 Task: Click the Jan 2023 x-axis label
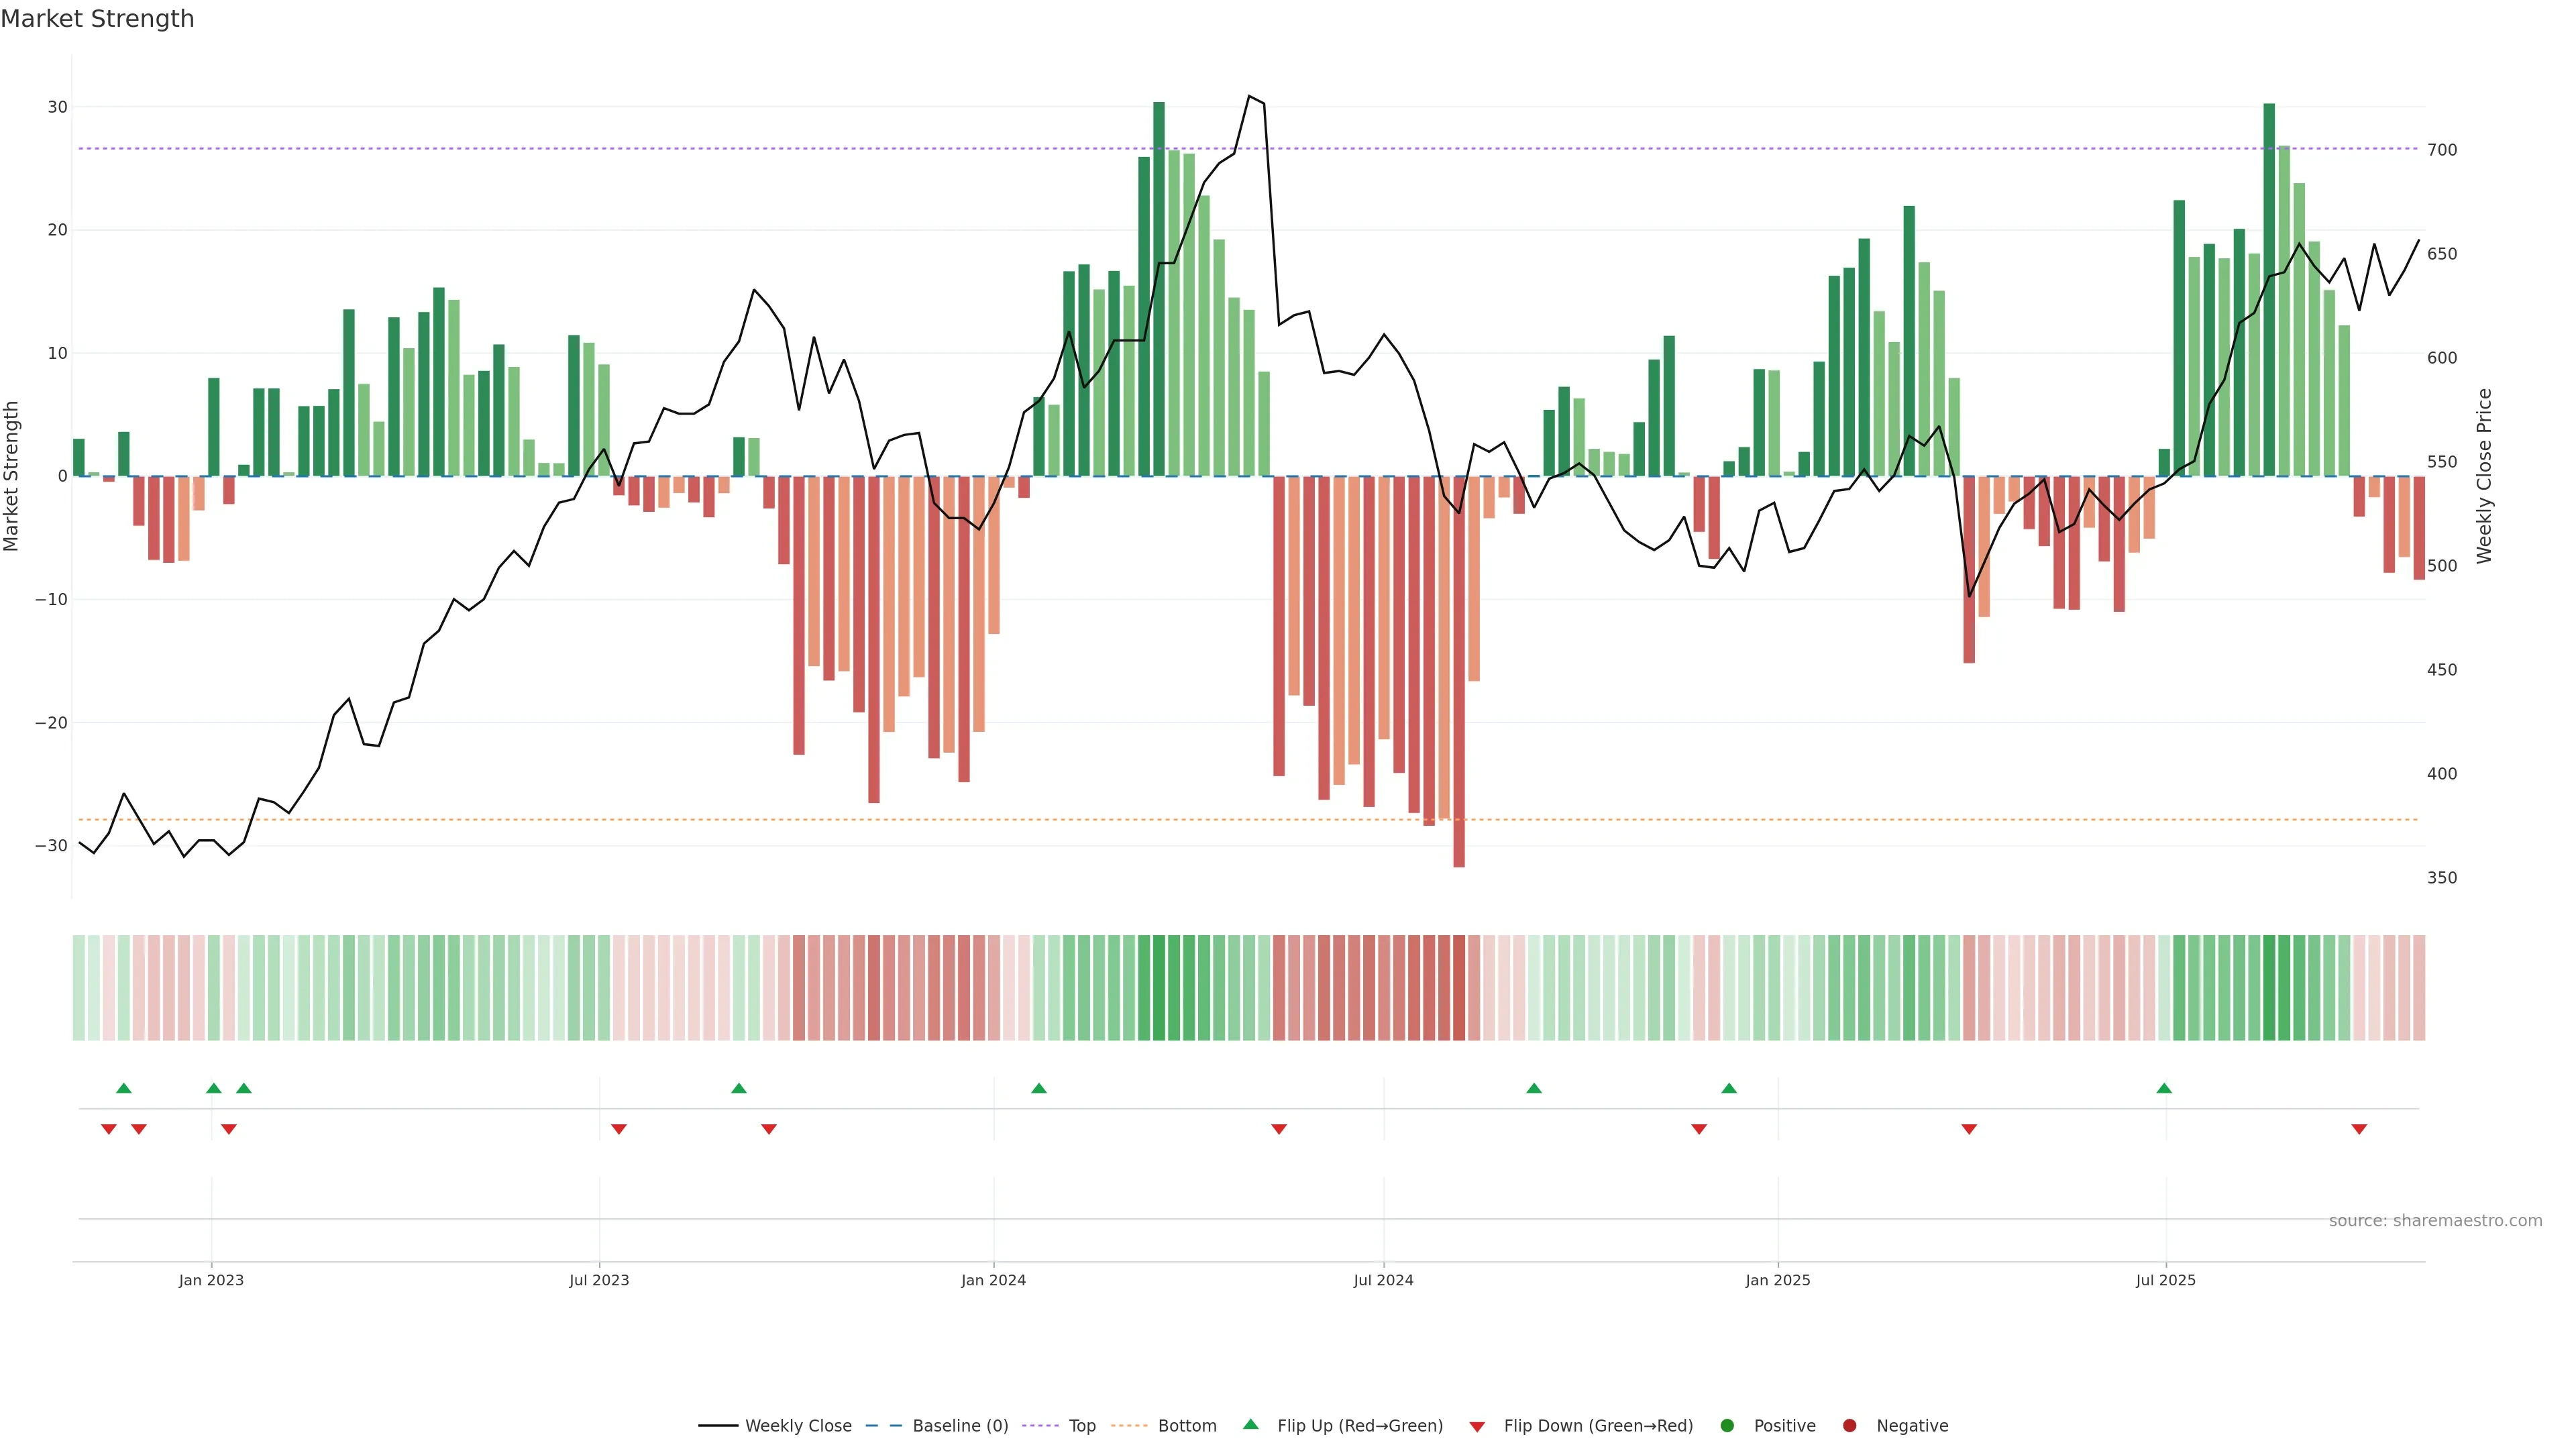211,1280
